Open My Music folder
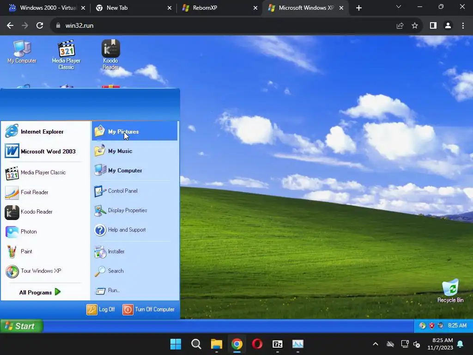 tap(134, 151)
